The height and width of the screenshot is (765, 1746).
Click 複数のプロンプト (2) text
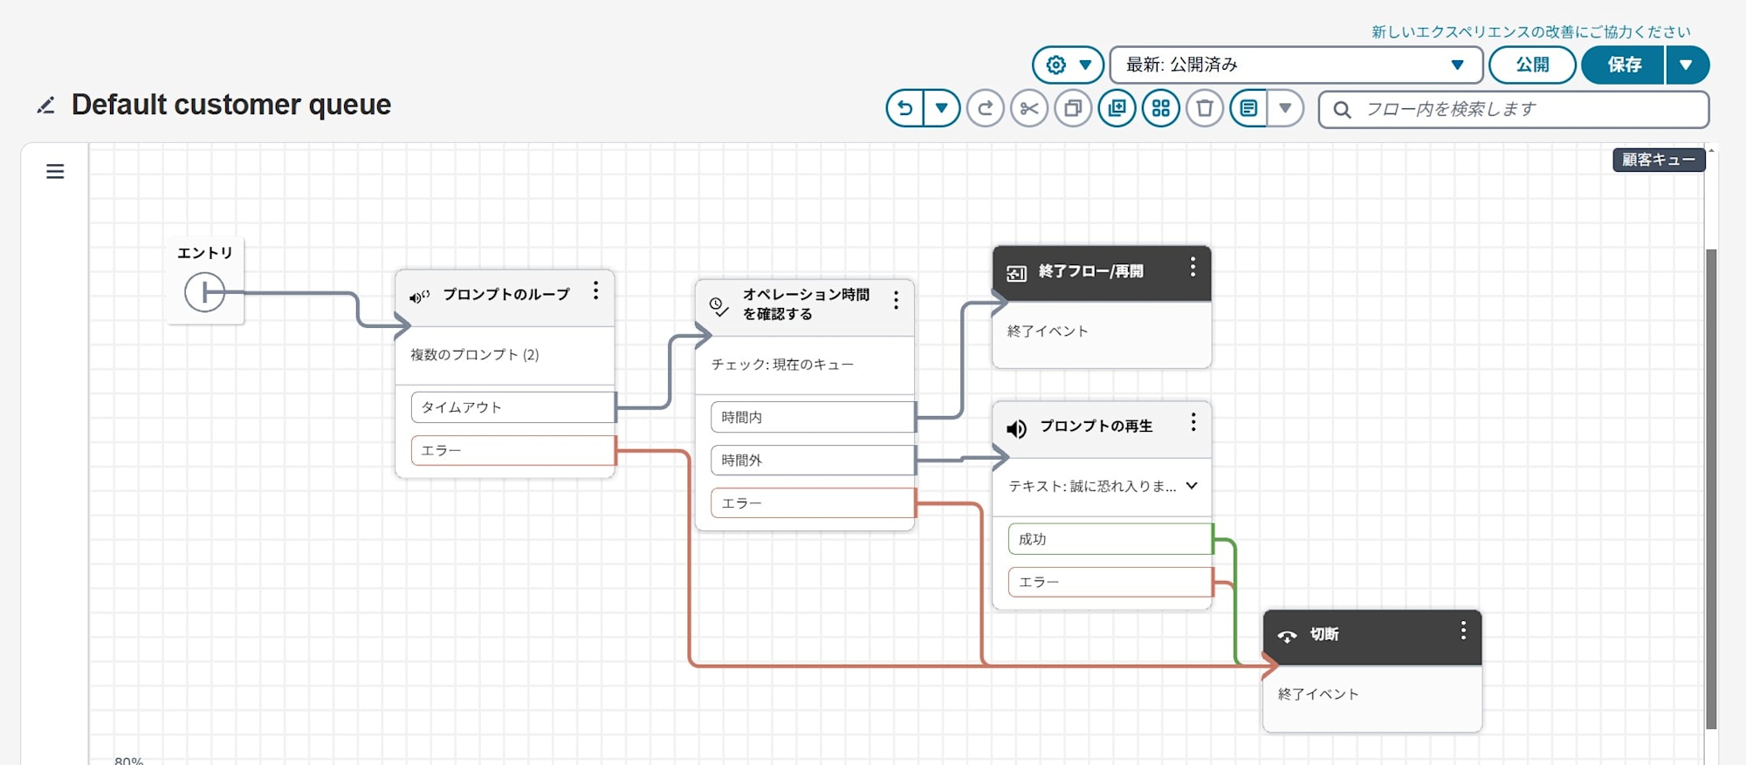pyautogui.click(x=475, y=355)
